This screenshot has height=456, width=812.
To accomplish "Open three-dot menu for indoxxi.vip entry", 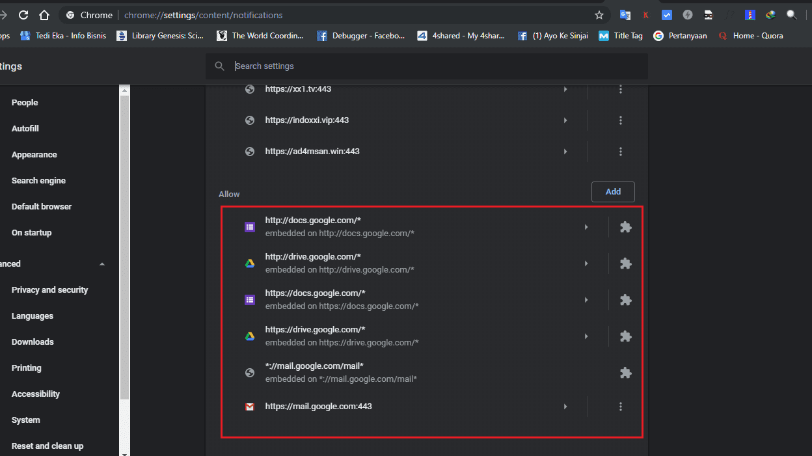I will (x=620, y=120).
